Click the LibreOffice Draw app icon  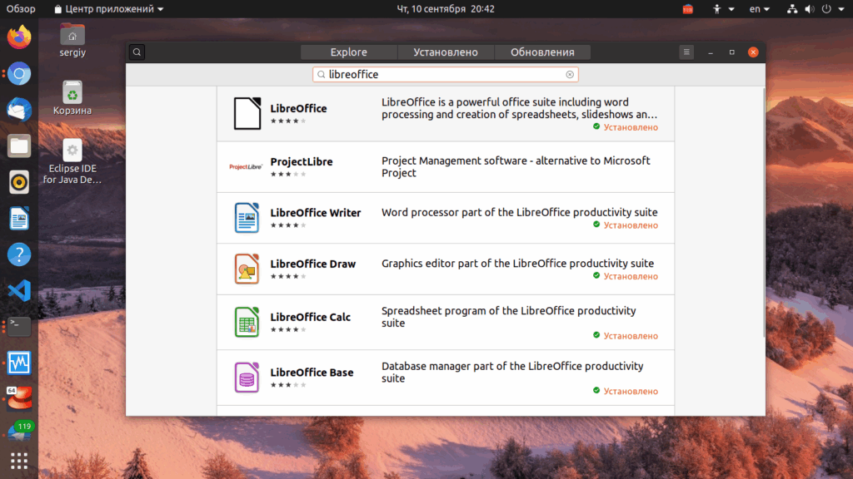[247, 269]
